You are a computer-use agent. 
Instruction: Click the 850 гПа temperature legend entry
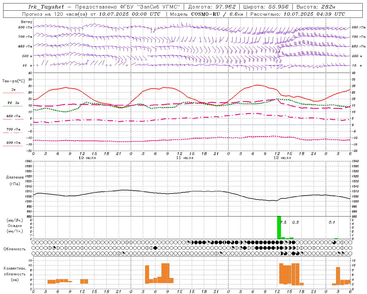point(13,116)
